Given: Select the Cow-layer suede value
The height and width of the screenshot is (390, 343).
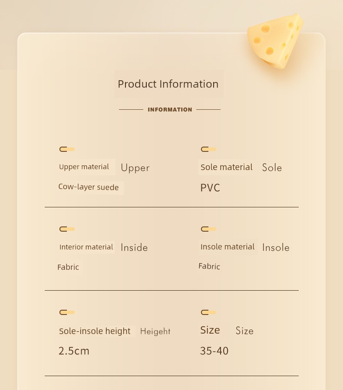Looking at the screenshot, I should 89,187.
